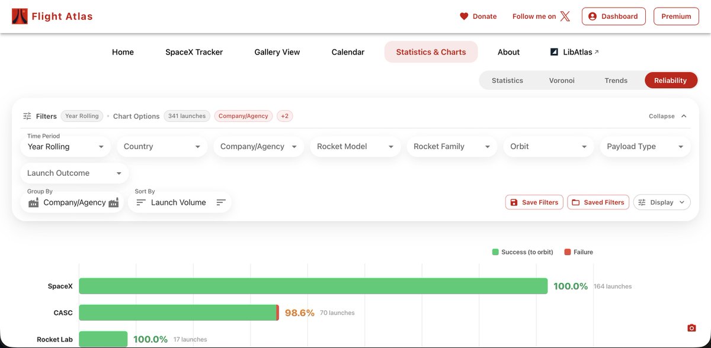Open the LibAtlas link
Image resolution: width=711 pixels, height=348 pixels.
(575, 52)
